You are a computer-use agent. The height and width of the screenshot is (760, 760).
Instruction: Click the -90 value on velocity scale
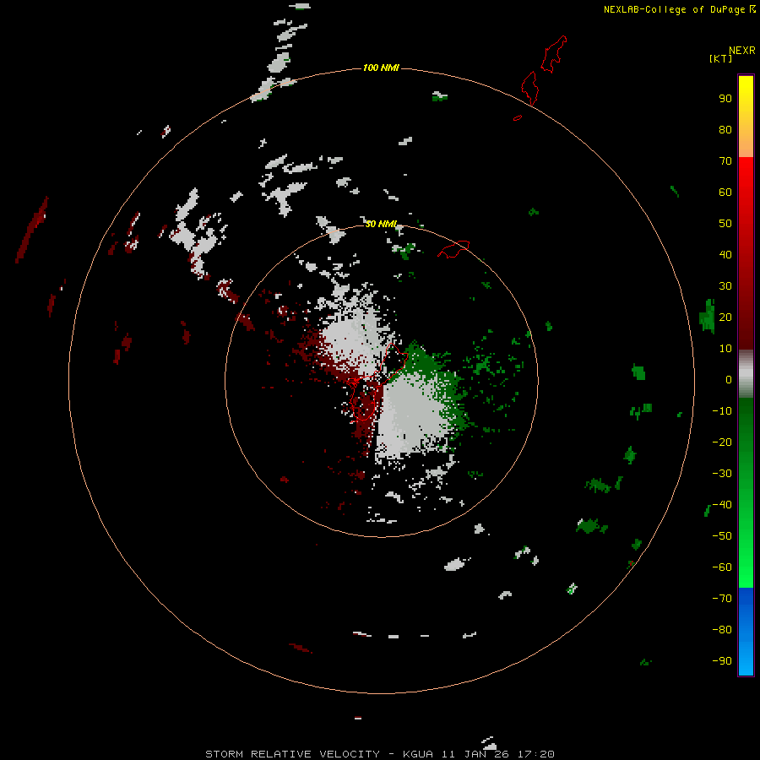pyautogui.click(x=722, y=661)
